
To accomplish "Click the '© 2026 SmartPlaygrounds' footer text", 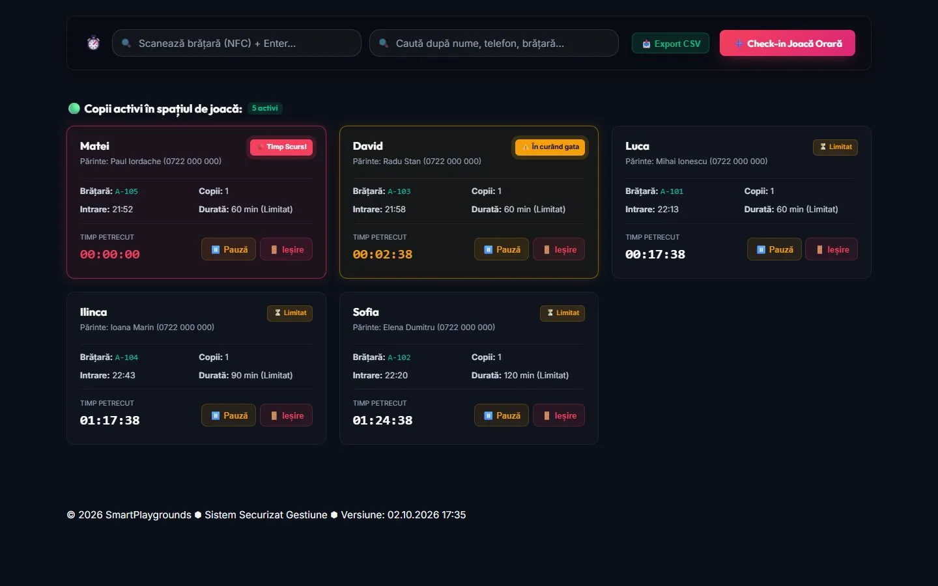I will pyautogui.click(x=129, y=515).
